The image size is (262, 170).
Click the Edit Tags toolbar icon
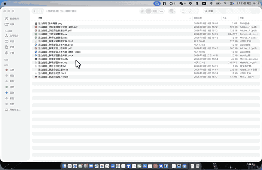[189, 11]
